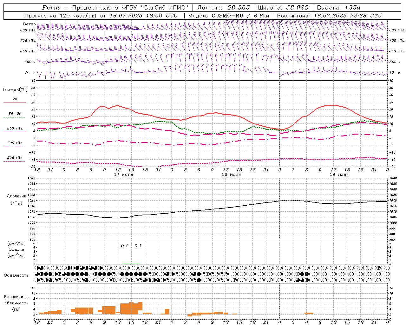406x325 pixels.
Task: Click the "(км)" unit under convective cloudiness
Action: (16, 309)
